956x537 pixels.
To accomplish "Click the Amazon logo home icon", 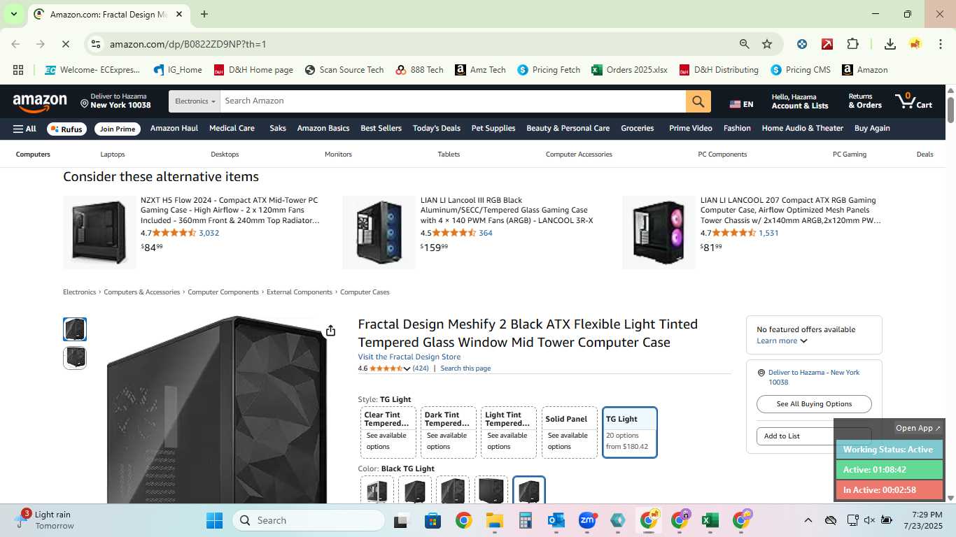I will pos(40,103).
